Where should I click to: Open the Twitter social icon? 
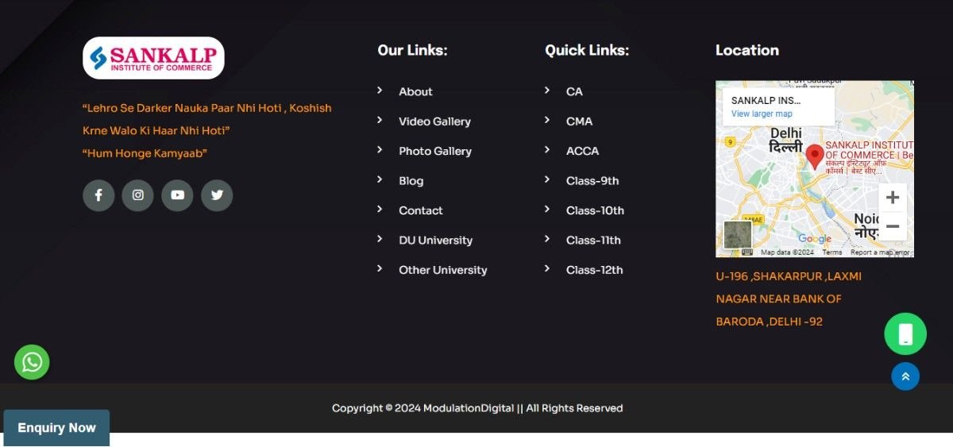point(217,195)
